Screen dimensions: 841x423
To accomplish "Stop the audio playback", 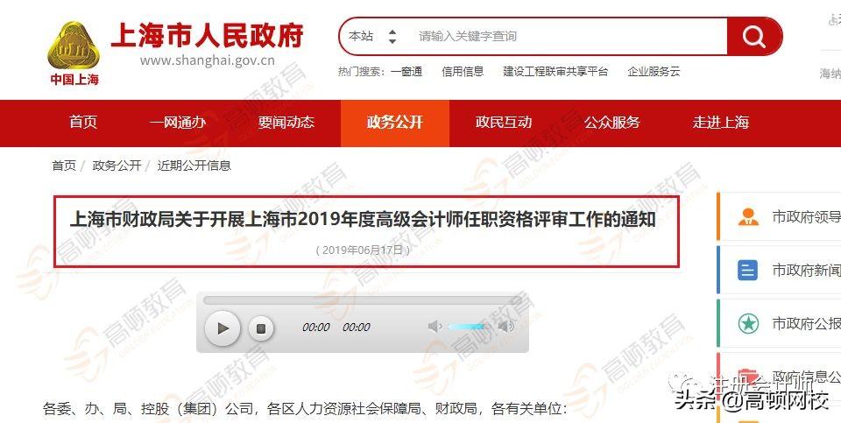I will (x=261, y=328).
